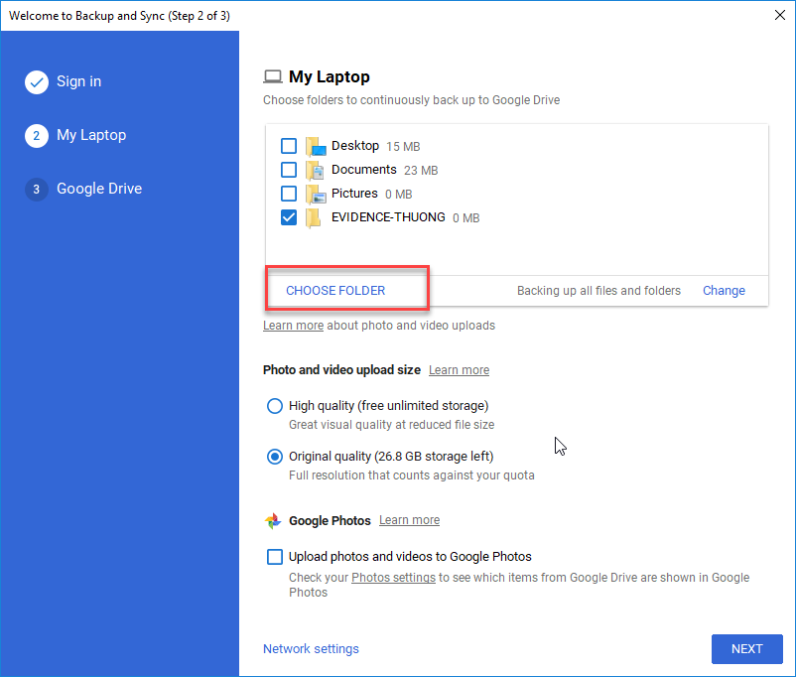Check the Pictures folder checkbox
The height and width of the screenshot is (677, 796).
coord(289,194)
